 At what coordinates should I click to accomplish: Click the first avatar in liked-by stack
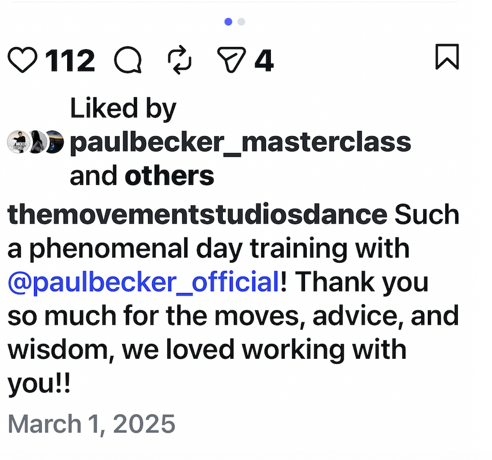click(19, 142)
